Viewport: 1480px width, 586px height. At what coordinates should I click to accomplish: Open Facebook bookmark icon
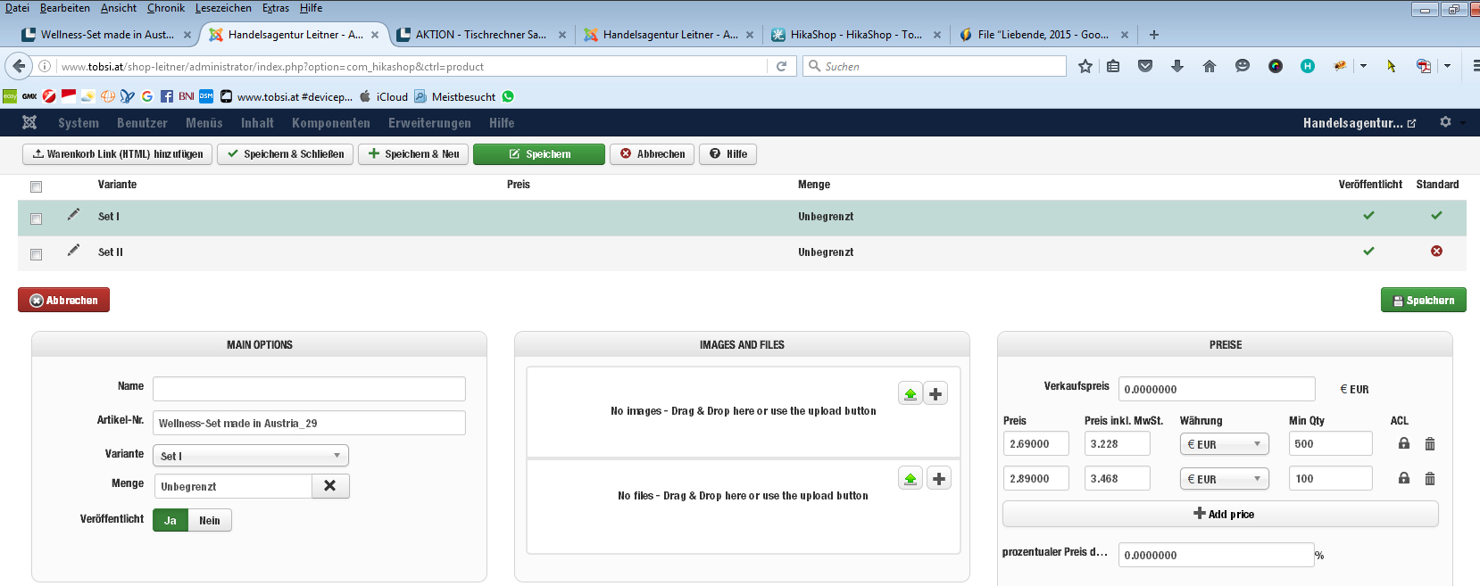(x=167, y=96)
